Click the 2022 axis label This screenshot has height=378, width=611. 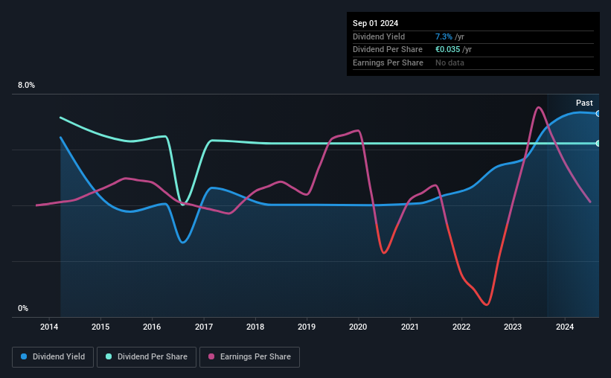coord(461,327)
